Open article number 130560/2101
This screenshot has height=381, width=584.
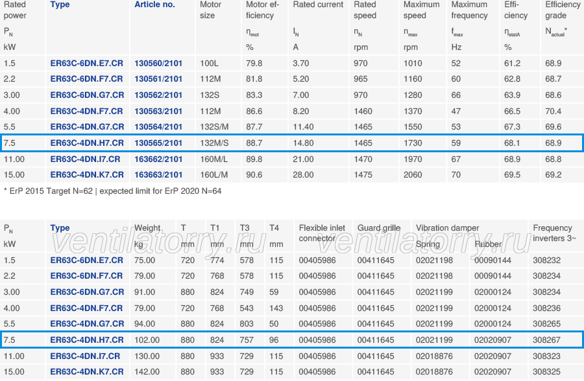pyautogui.click(x=158, y=63)
